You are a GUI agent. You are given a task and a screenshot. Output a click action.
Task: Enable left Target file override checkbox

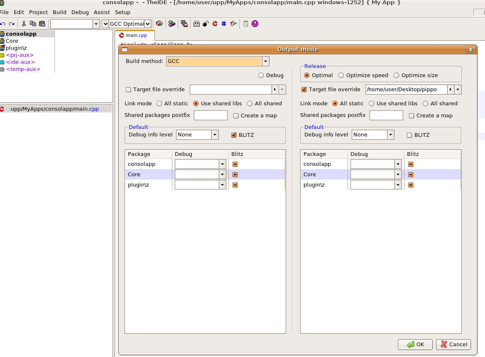(128, 90)
